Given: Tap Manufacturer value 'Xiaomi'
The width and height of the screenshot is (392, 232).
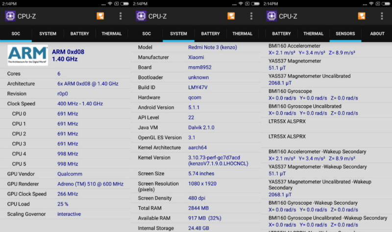Looking at the screenshot, I should tap(196, 57).
